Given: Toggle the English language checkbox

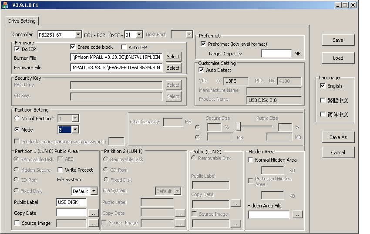Looking at the screenshot, I should click(323, 85).
